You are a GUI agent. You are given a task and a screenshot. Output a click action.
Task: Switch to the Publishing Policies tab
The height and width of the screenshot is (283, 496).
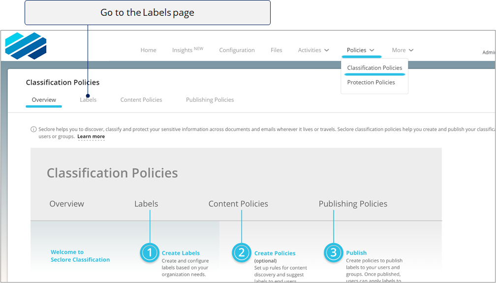pyautogui.click(x=210, y=100)
